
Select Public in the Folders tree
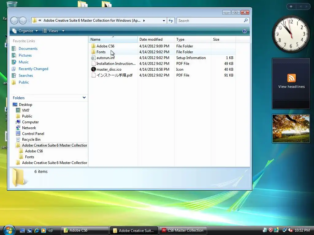(27, 116)
